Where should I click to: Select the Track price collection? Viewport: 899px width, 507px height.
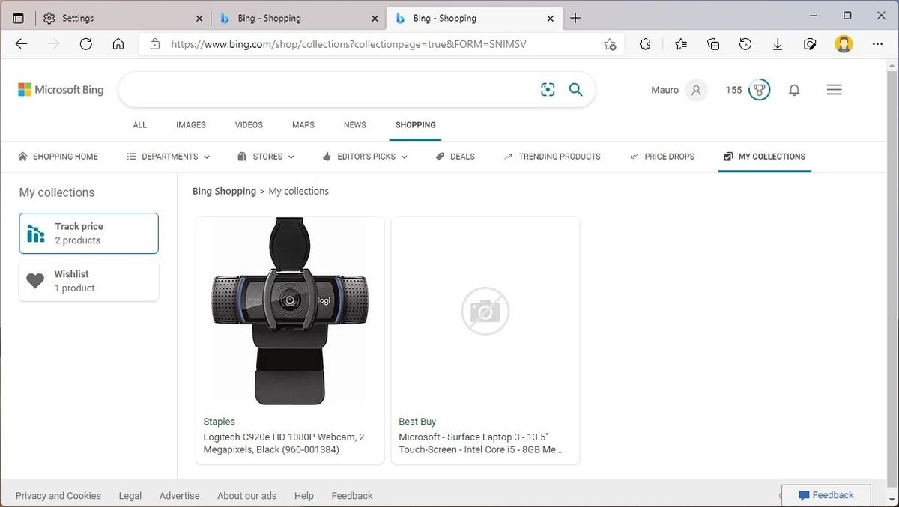tap(88, 233)
